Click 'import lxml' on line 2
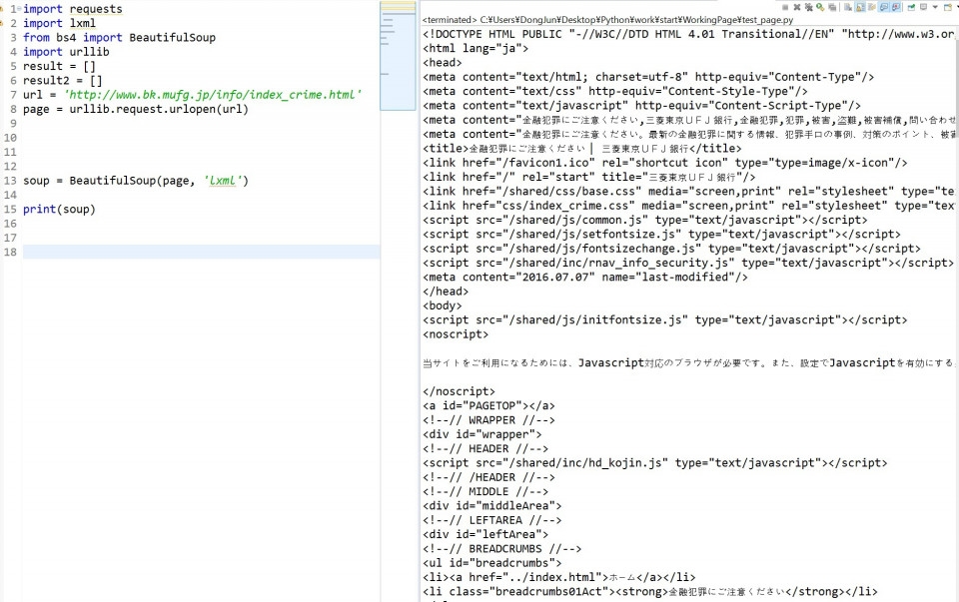Image resolution: width=959 pixels, height=602 pixels. coord(59,23)
